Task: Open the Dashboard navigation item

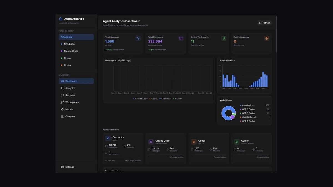Action: [x=76, y=81]
